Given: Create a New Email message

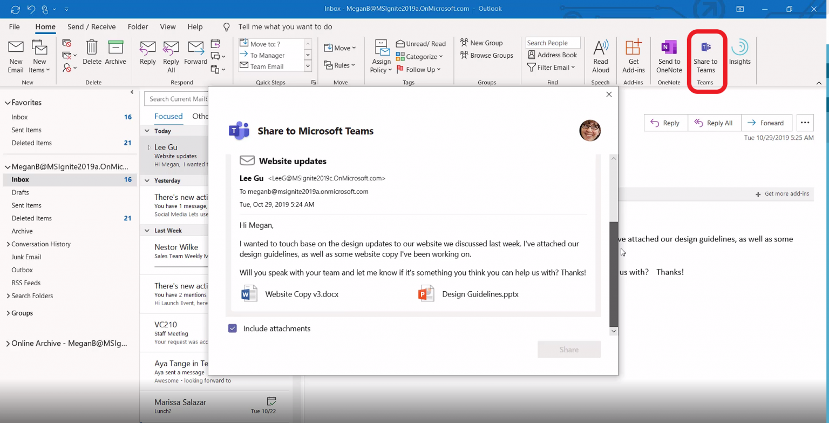Looking at the screenshot, I should click(15, 54).
